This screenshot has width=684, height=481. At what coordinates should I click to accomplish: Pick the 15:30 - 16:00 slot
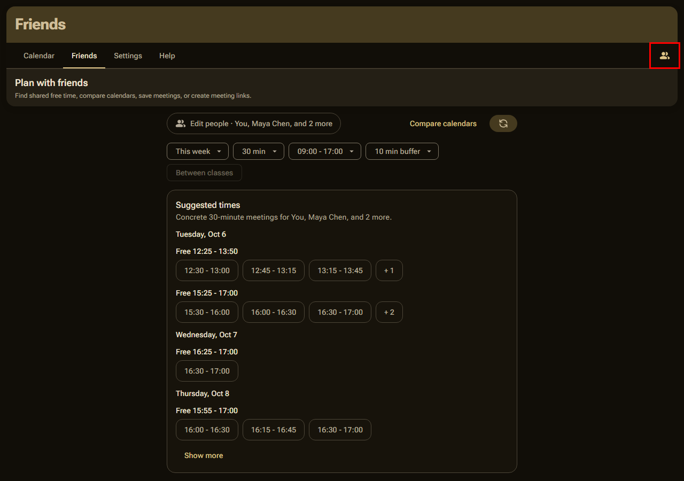207,312
